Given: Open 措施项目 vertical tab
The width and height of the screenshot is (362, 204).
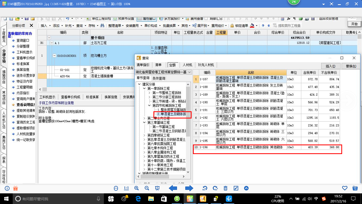Looking at the screenshot, I should pos(4,76).
